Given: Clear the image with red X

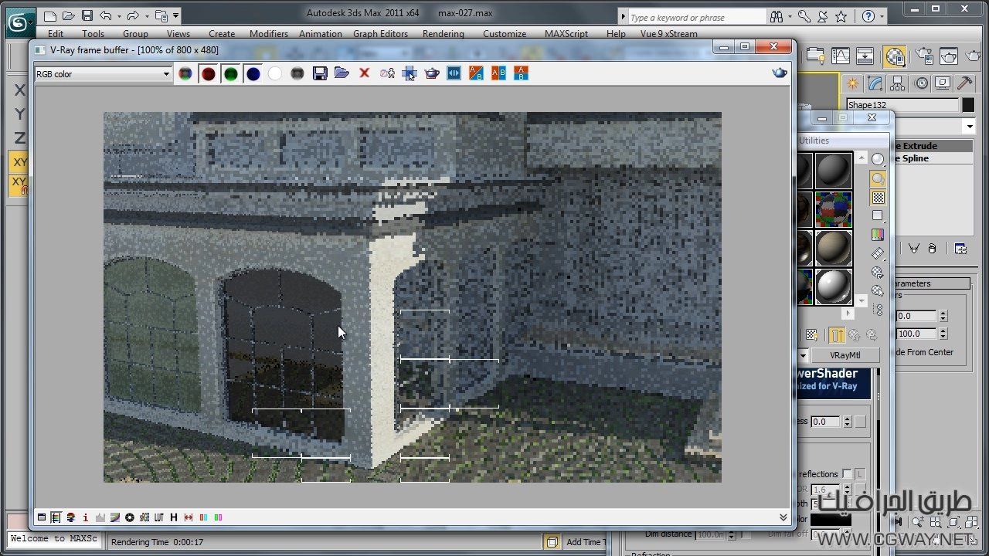Looking at the screenshot, I should click(x=365, y=73).
